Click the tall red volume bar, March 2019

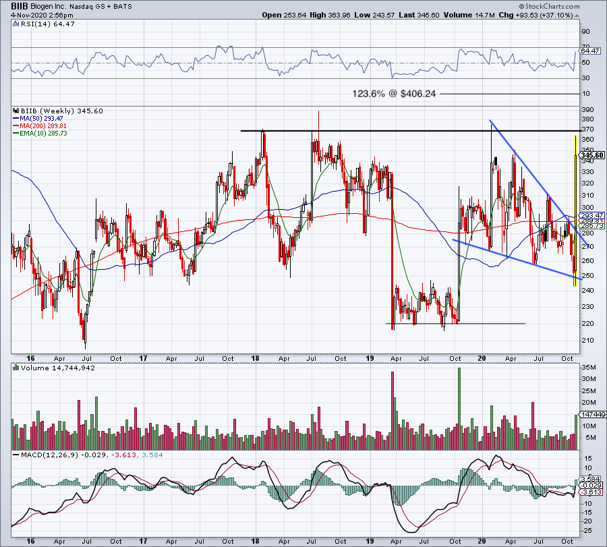pyautogui.click(x=393, y=411)
